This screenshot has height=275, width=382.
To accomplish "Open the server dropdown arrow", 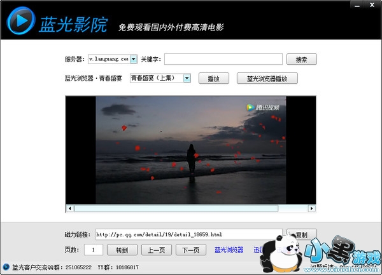I will [x=134, y=59].
